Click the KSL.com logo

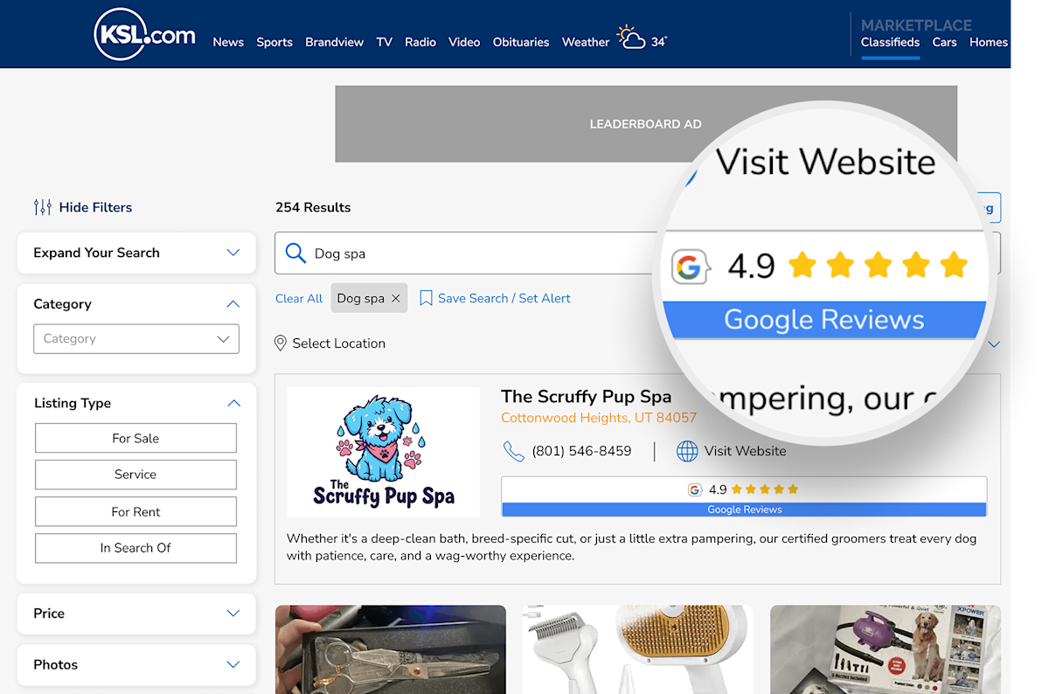(144, 35)
